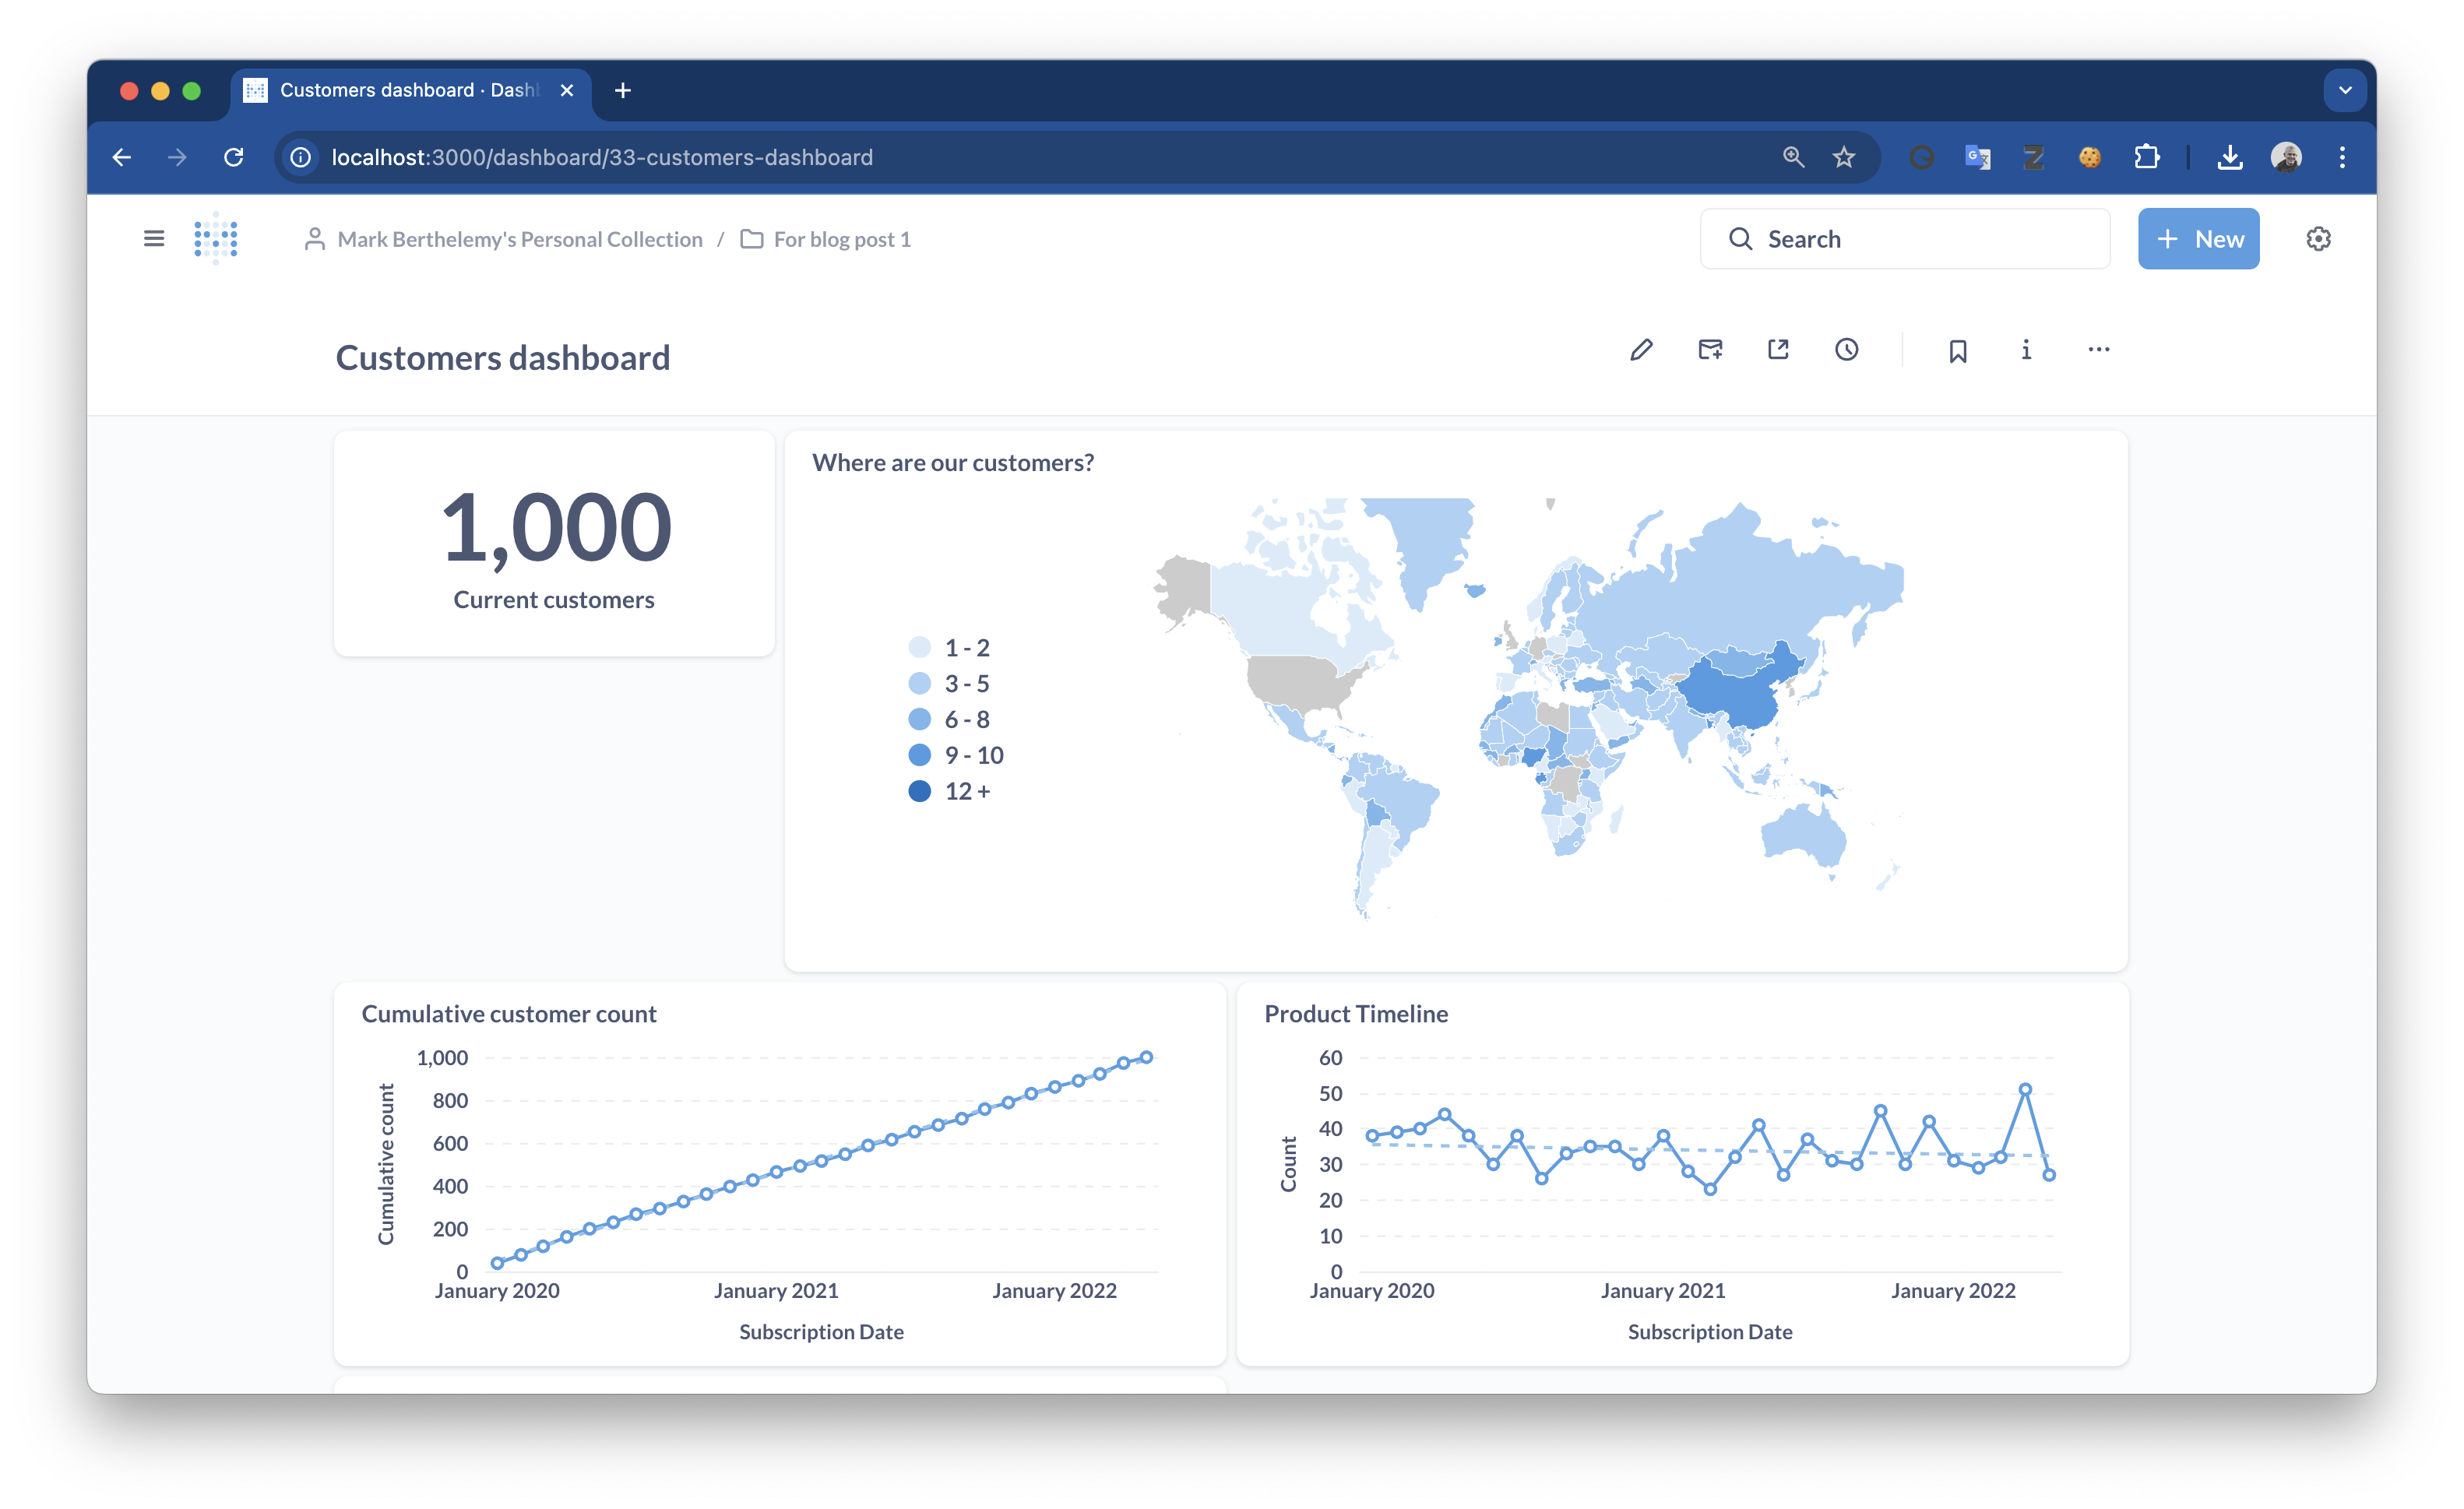2464x1509 pixels.
Task: Bookmark the page with the star icon
Action: click(1844, 157)
